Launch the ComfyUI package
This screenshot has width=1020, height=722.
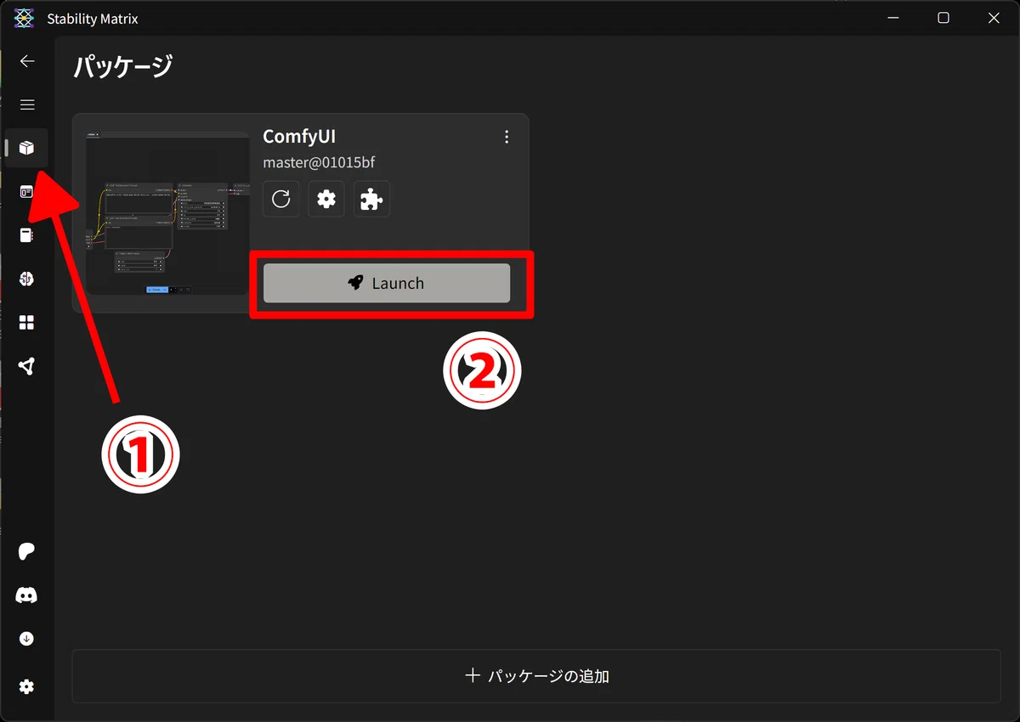coord(387,283)
